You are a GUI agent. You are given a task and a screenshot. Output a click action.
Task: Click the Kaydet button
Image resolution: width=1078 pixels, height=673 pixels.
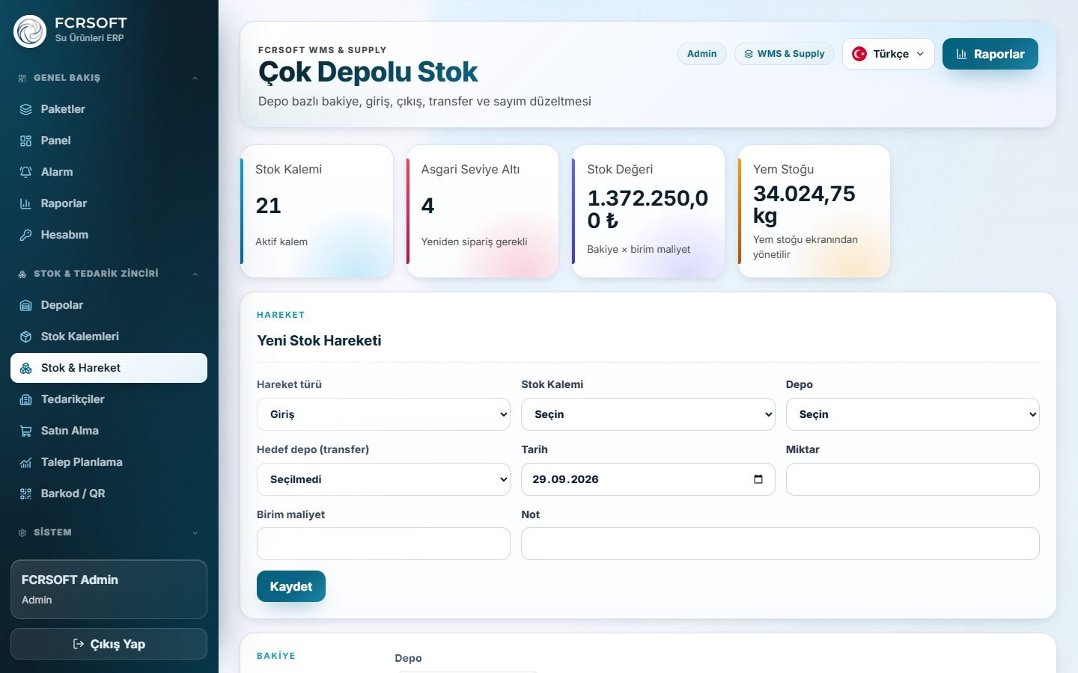click(x=291, y=586)
